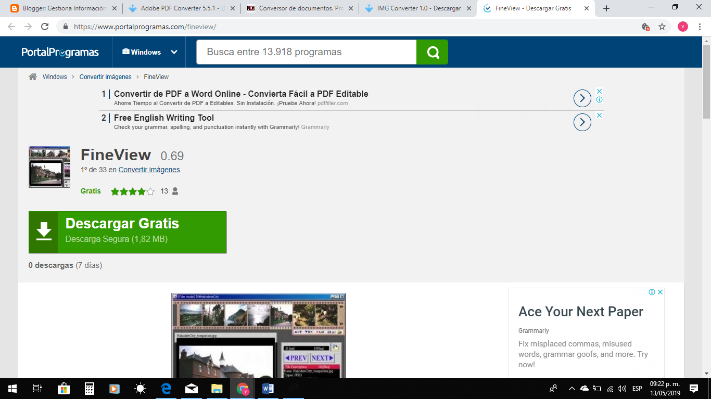This screenshot has width=711, height=399.
Task: Close the Free English Writing Tool ad
Action: (x=599, y=115)
